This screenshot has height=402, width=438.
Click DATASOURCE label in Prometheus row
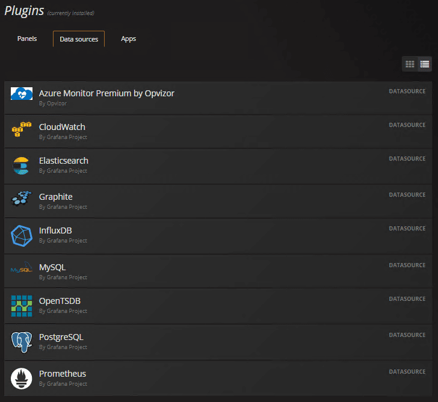[x=407, y=372]
